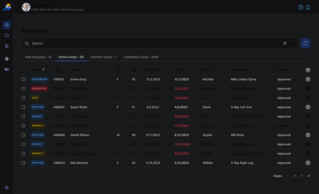Open settings gear at sidebar bottom
The width and height of the screenshot is (319, 194).
point(7,188)
